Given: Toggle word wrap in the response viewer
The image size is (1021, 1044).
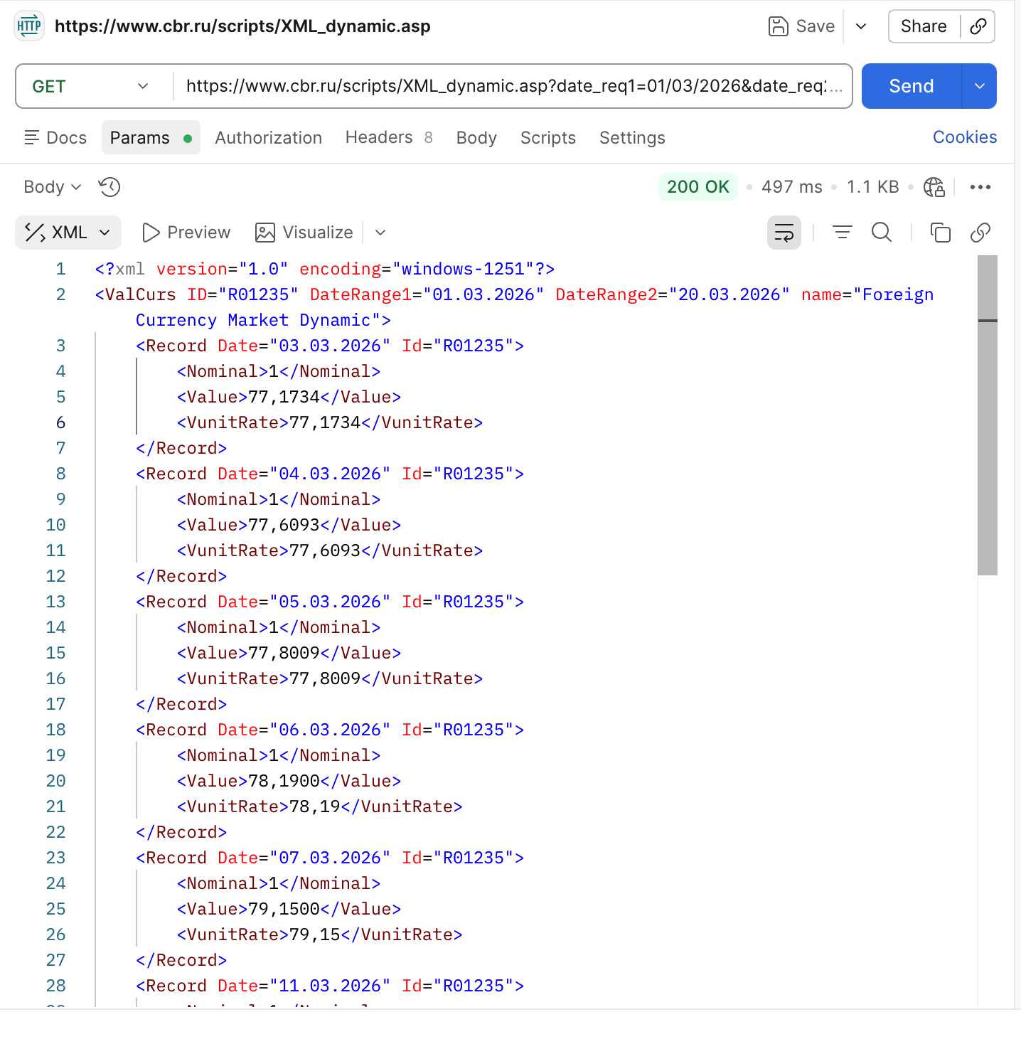Looking at the screenshot, I should (784, 232).
